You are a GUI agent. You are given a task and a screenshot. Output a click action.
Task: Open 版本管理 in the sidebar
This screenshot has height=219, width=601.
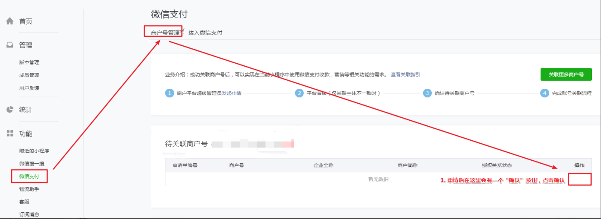(x=29, y=62)
